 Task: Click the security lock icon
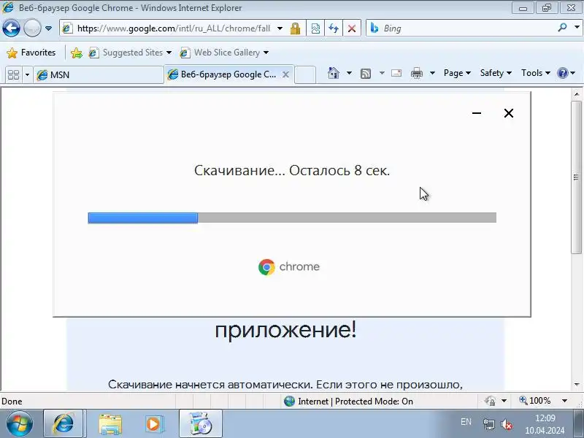coord(295,28)
